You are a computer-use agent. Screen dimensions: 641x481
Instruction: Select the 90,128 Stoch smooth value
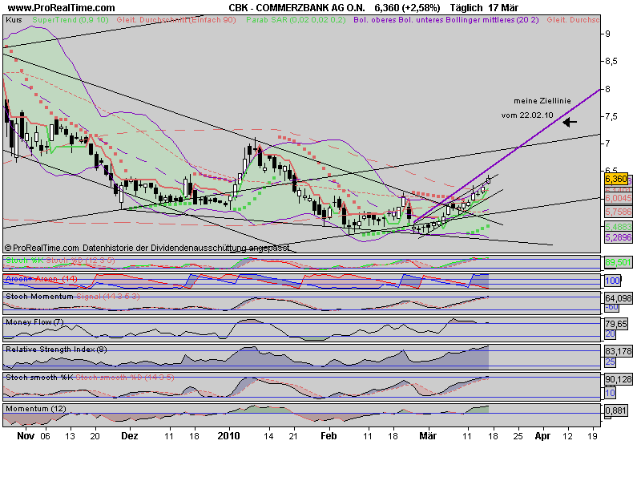pos(618,379)
